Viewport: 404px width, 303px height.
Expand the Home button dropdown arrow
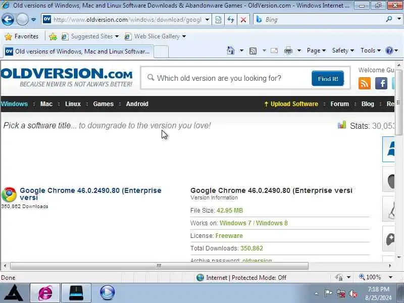tap(241, 50)
